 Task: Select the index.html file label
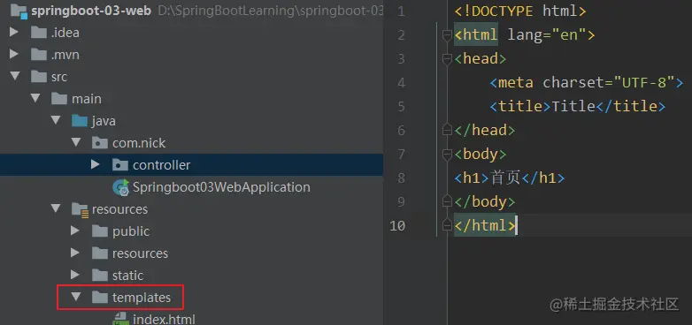[x=165, y=319]
